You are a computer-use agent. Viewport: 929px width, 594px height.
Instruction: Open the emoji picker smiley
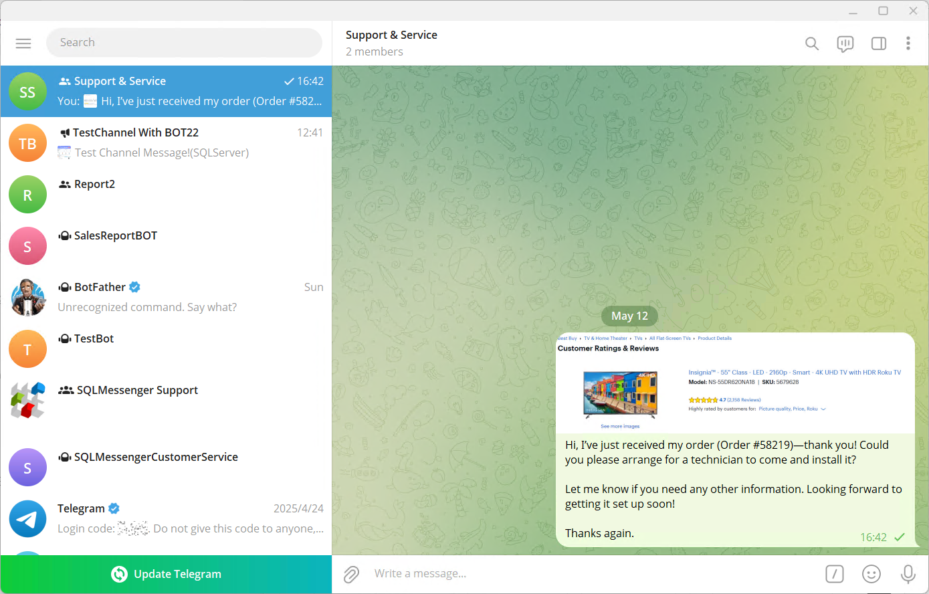tap(871, 574)
